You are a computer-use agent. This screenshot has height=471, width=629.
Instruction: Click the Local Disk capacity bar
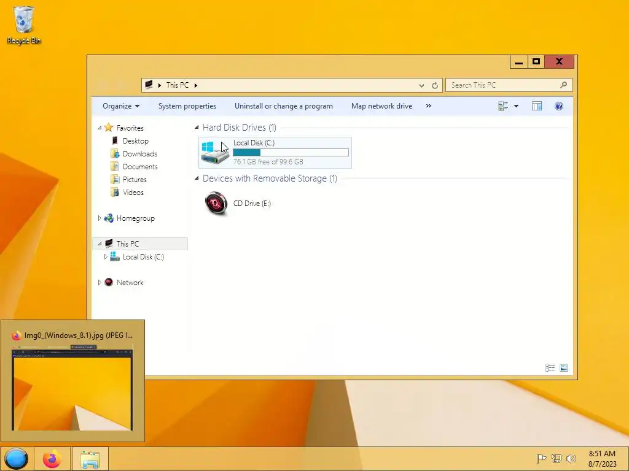point(291,152)
